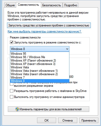Uncheck the compatibility mode checkbox
The width and height of the screenshot is (101, 126).
pos(11,42)
